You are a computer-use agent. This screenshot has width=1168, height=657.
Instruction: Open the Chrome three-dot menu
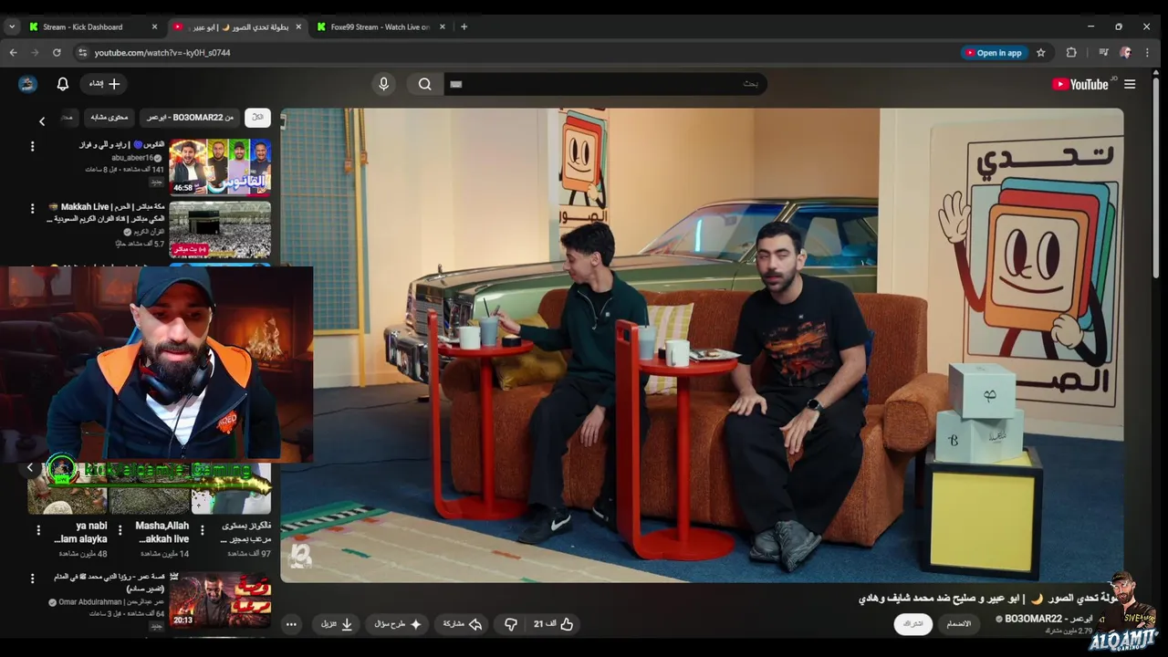click(x=1148, y=53)
